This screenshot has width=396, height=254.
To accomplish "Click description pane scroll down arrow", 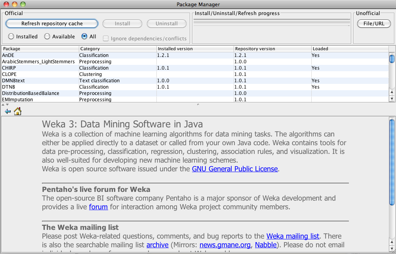I will tap(392, 249).
